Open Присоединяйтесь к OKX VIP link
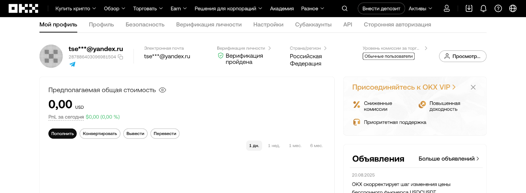The width and height of the screenshot is (526, 193). point(404,87)
